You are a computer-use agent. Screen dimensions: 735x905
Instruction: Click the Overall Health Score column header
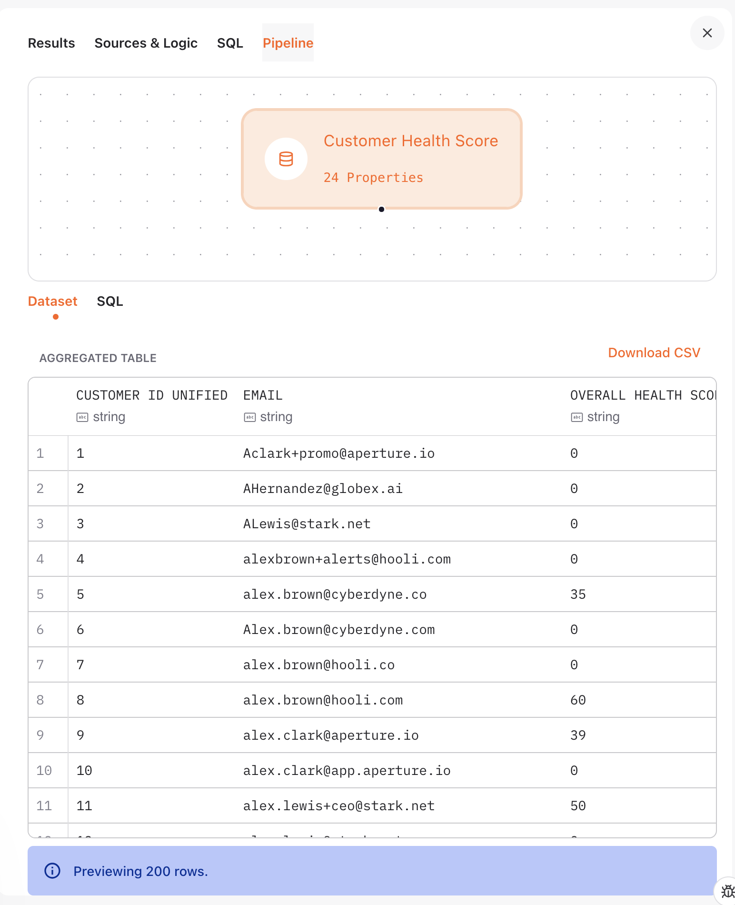pos(643,395)
